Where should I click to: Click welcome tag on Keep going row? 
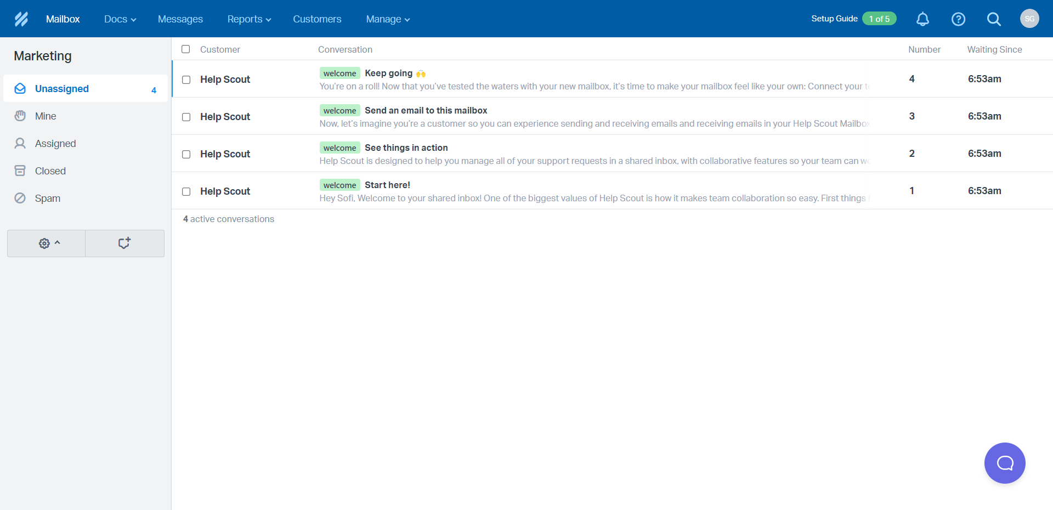[339, 73]
